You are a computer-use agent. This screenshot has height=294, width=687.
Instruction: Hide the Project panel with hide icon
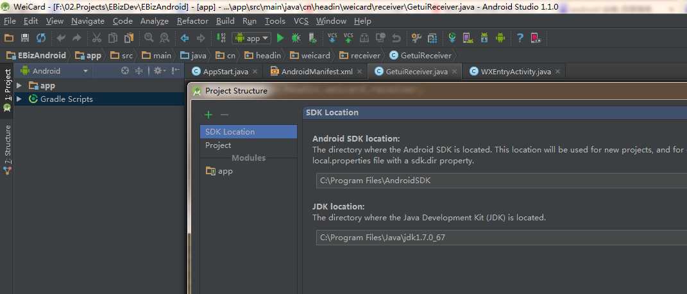[x=175, y=71]
